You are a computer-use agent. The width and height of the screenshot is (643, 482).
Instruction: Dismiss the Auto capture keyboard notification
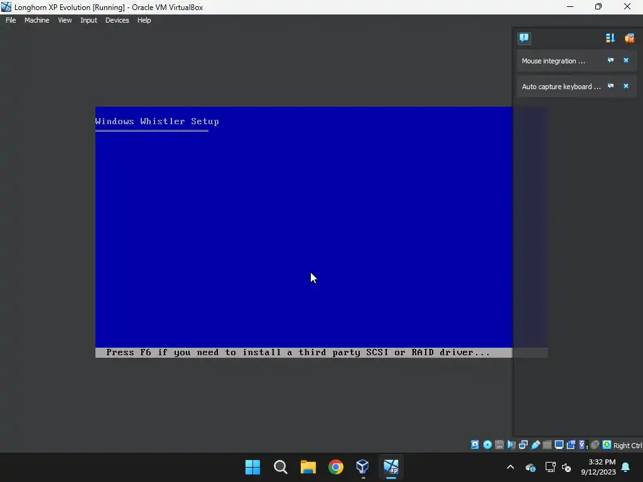coord(626,86)
